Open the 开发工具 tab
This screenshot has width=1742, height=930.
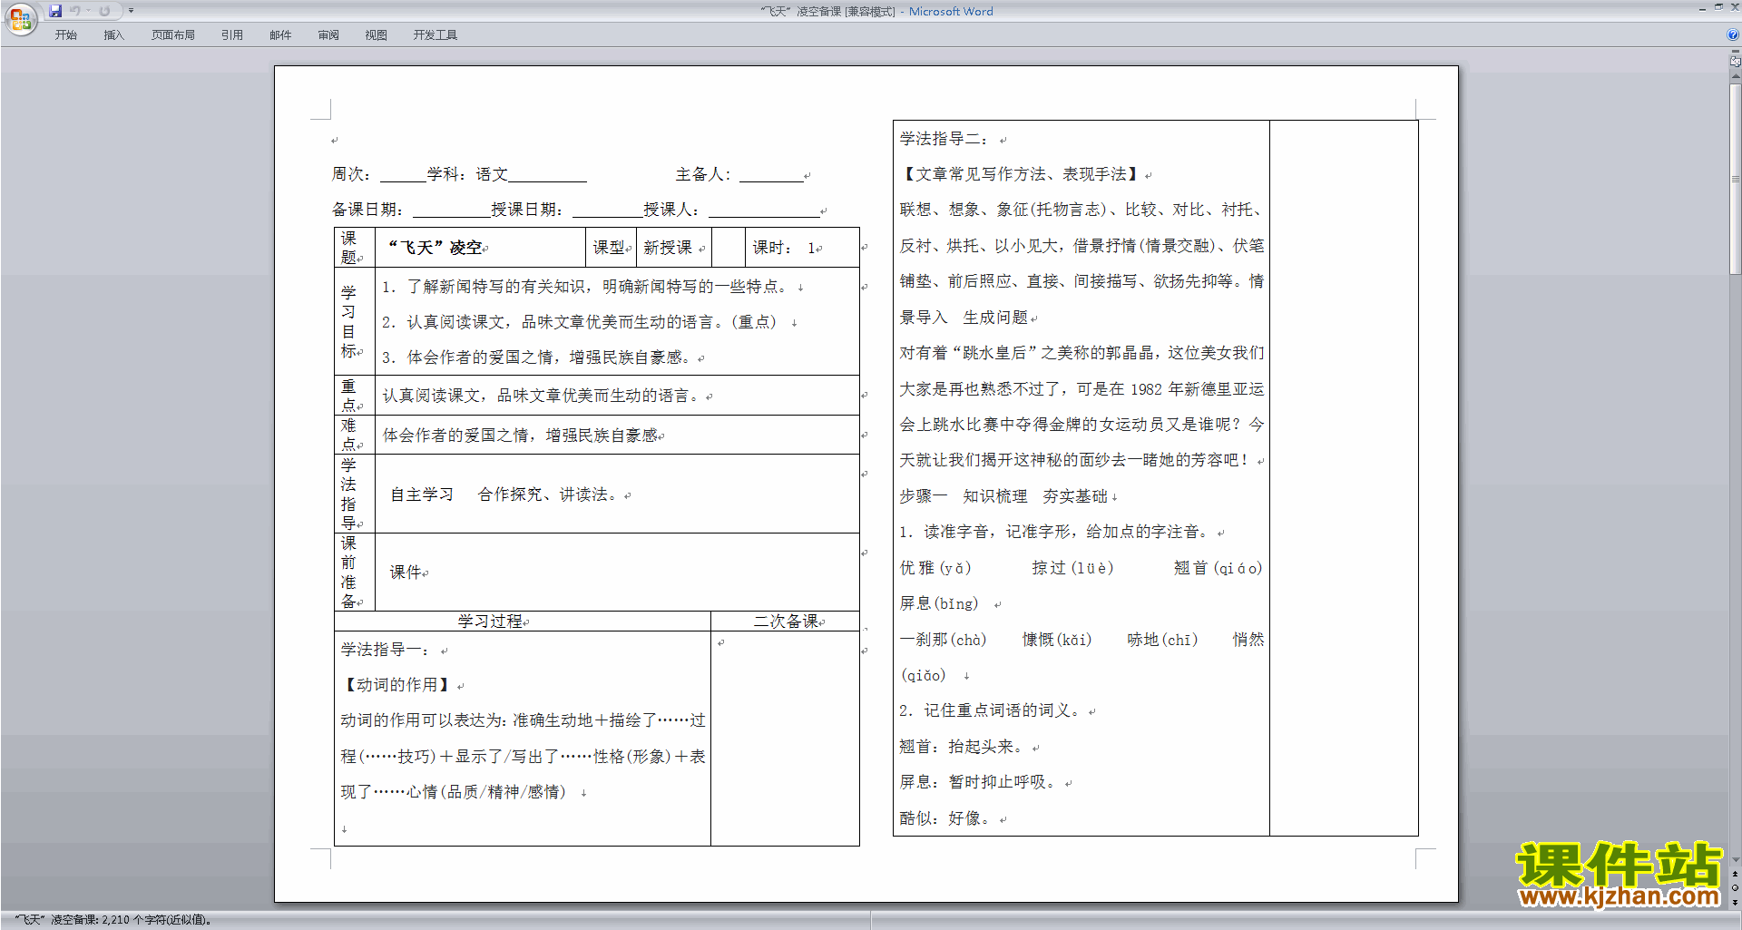coord(435,35)
